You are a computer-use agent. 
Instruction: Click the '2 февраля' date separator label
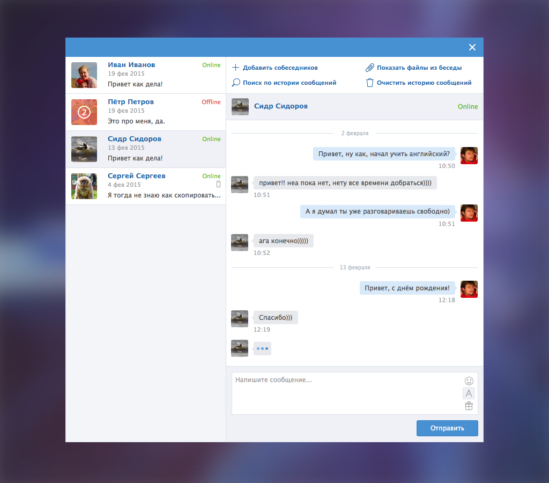click(x=355, y=133)
